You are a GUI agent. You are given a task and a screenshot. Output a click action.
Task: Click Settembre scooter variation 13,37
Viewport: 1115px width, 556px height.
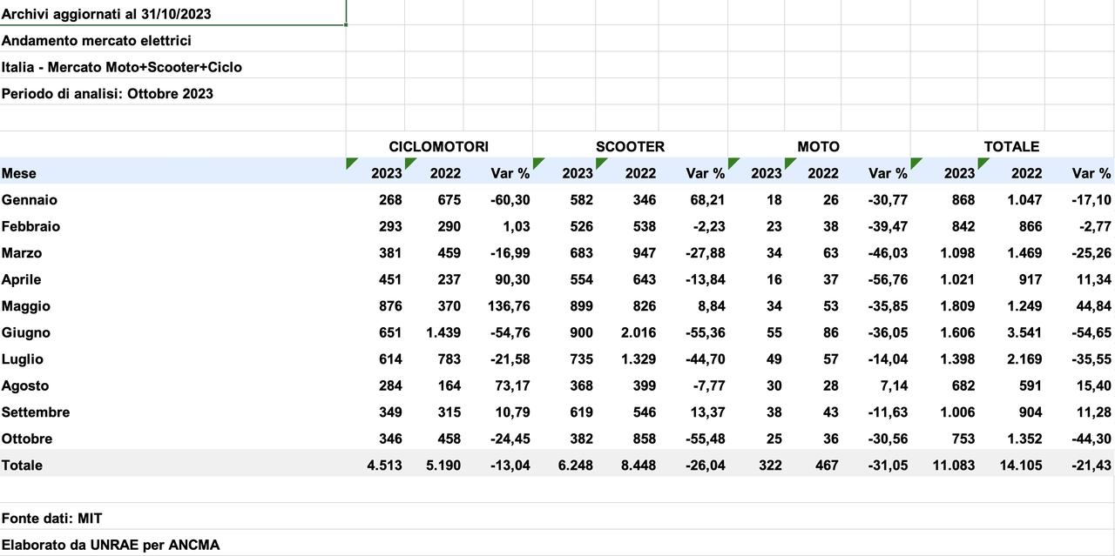click(708, 412)
